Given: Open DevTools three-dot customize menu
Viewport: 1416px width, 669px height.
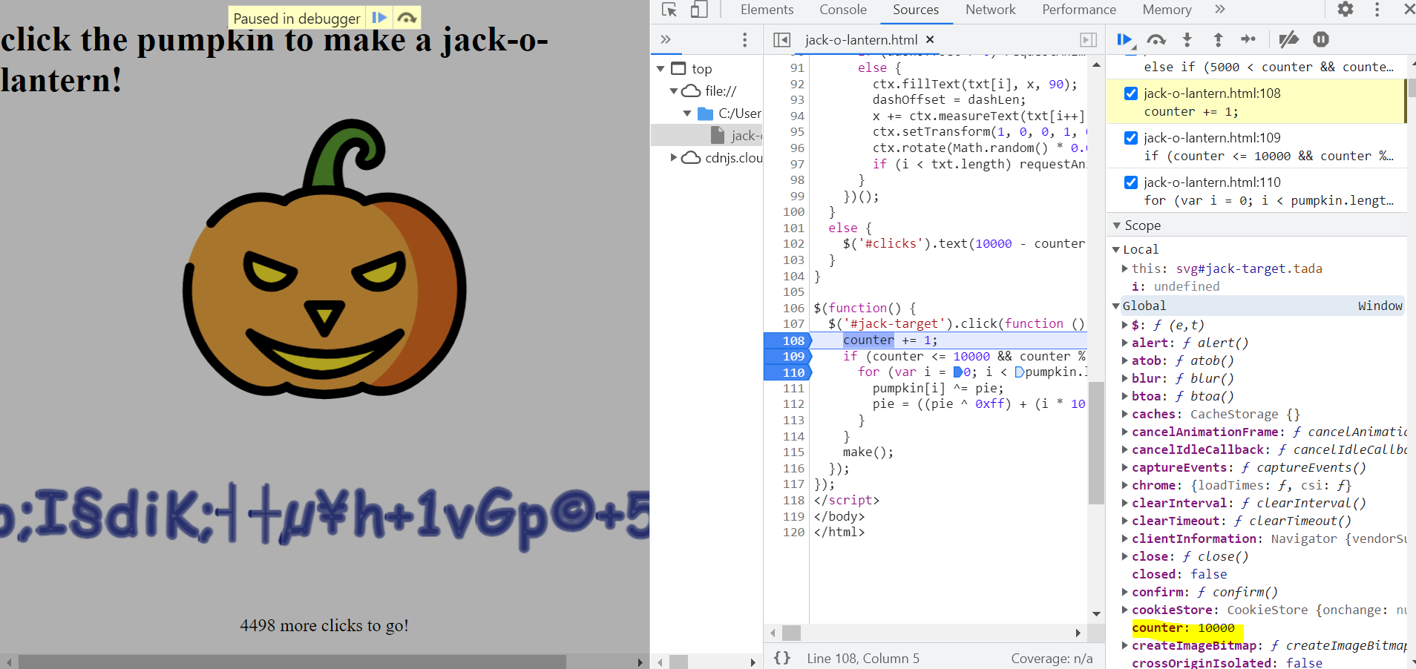Looking at the screenshot, I should [x=1377, y=10].
